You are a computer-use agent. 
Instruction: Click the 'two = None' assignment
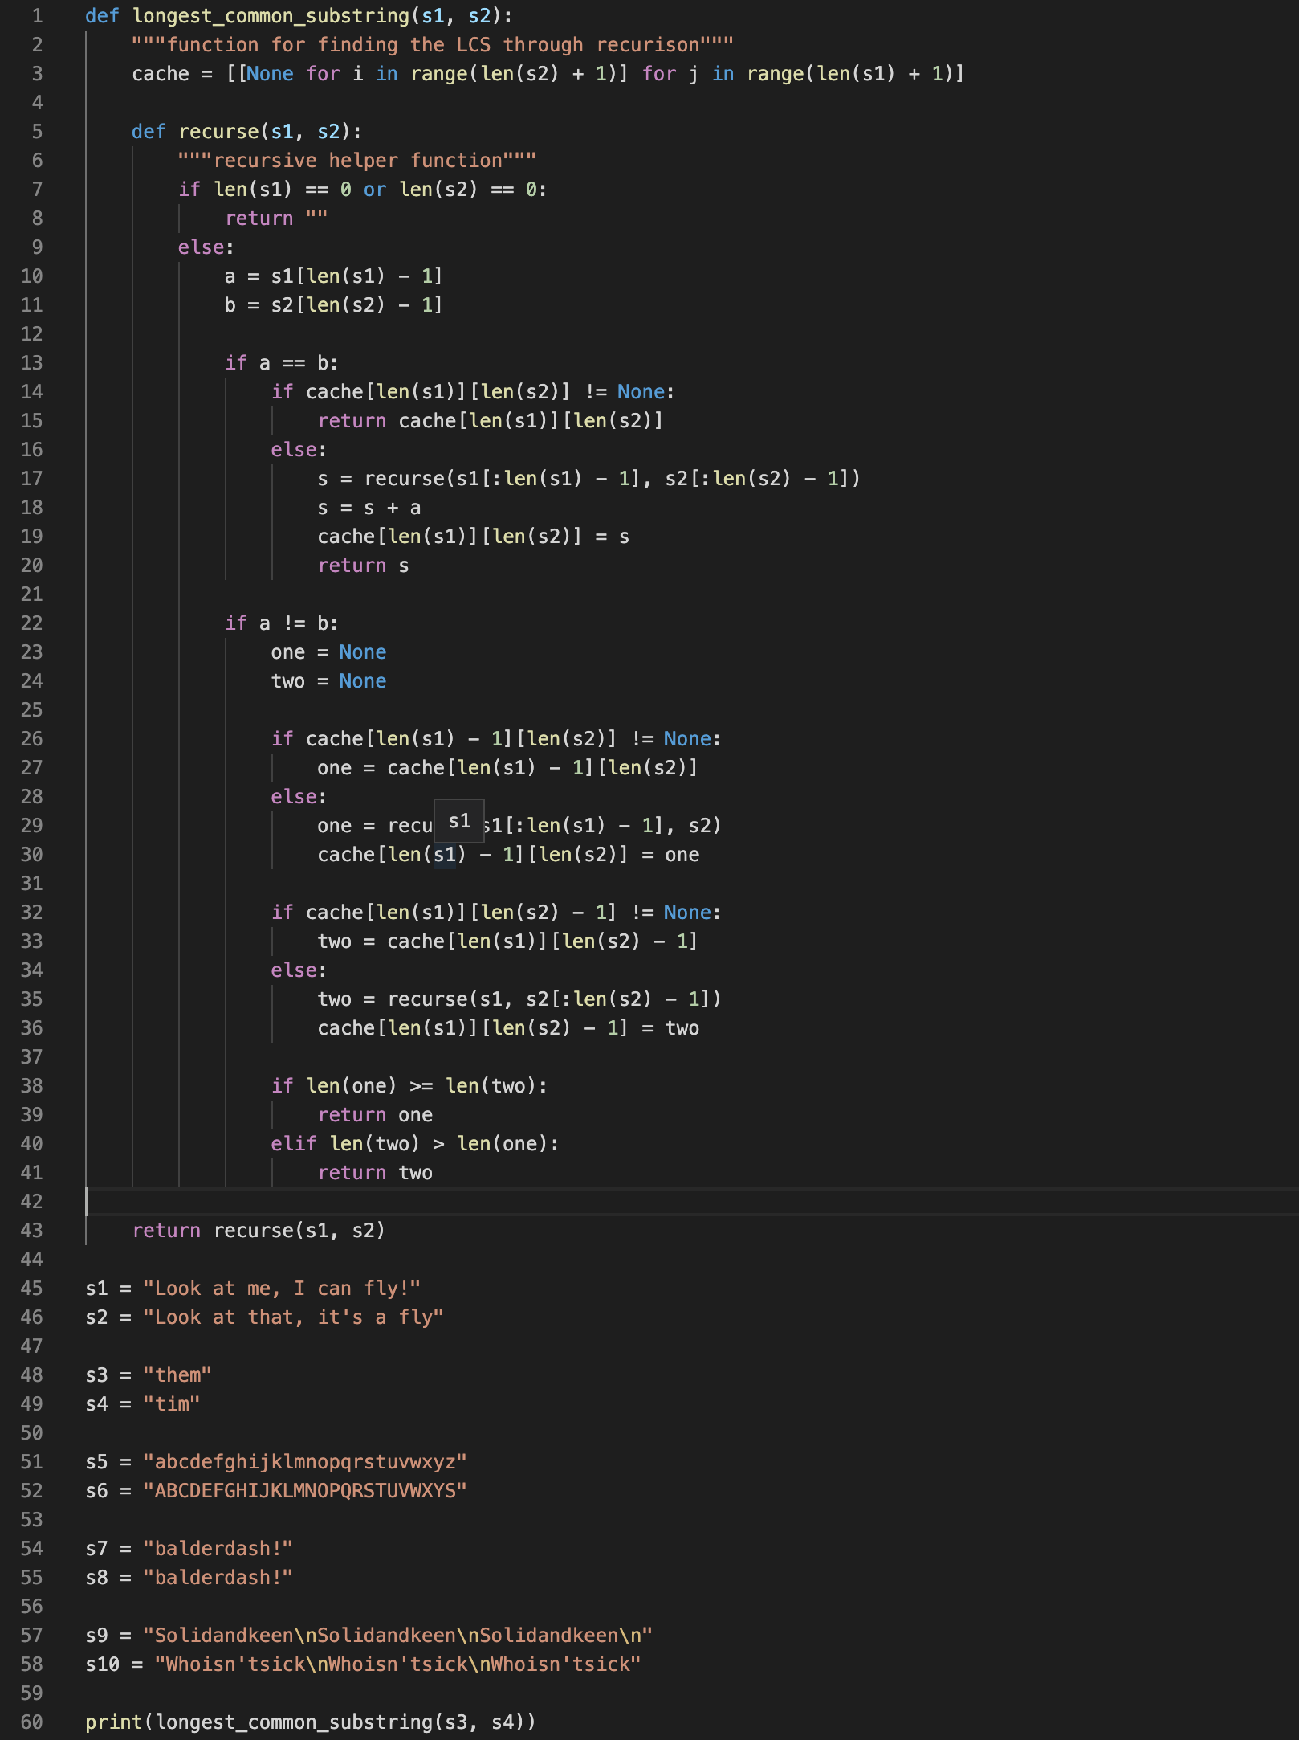[328, 681]
